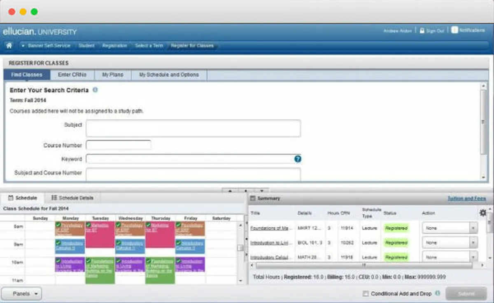Click the Submit button
Viewport: 494px width, 303px height.
pos(466,294)
